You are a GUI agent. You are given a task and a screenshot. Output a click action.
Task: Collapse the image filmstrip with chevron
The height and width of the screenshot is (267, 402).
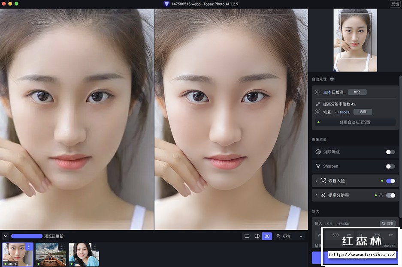(6, 236)
